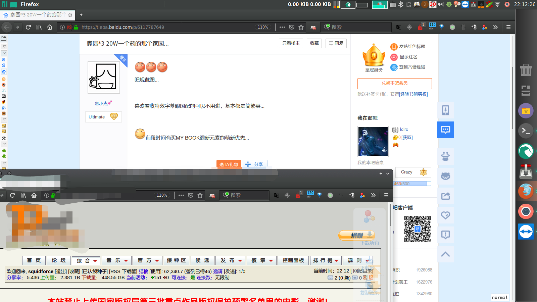Focus the search box in the top Firefox toolbar

[x=356, y=27]
